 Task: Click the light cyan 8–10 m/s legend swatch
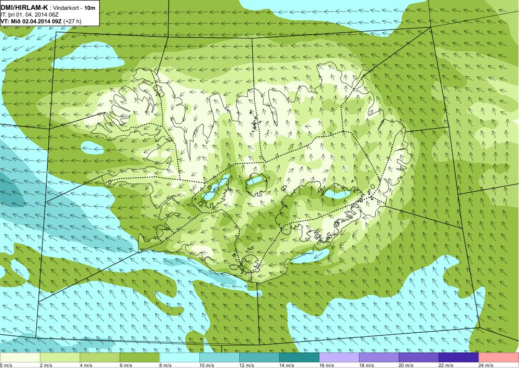click(x=180, y=358)
